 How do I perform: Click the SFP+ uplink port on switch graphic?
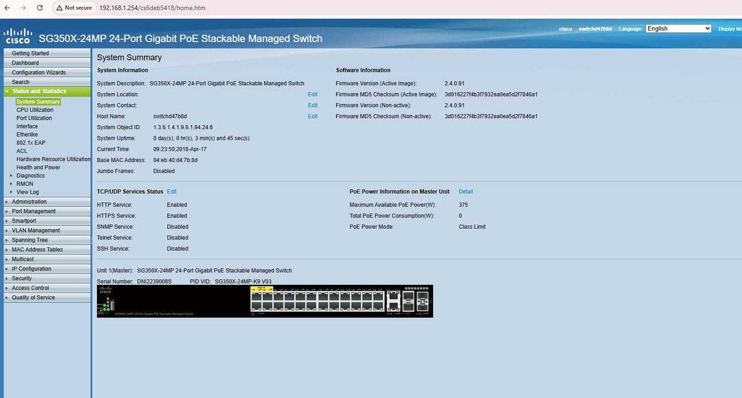click(x=408, y=296)
